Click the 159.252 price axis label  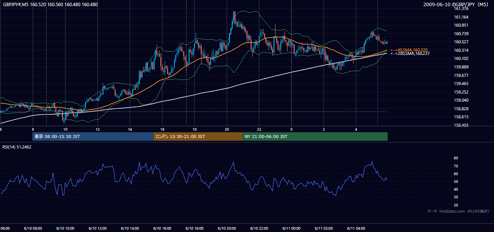pyautogui.click(x=461, y=92)
